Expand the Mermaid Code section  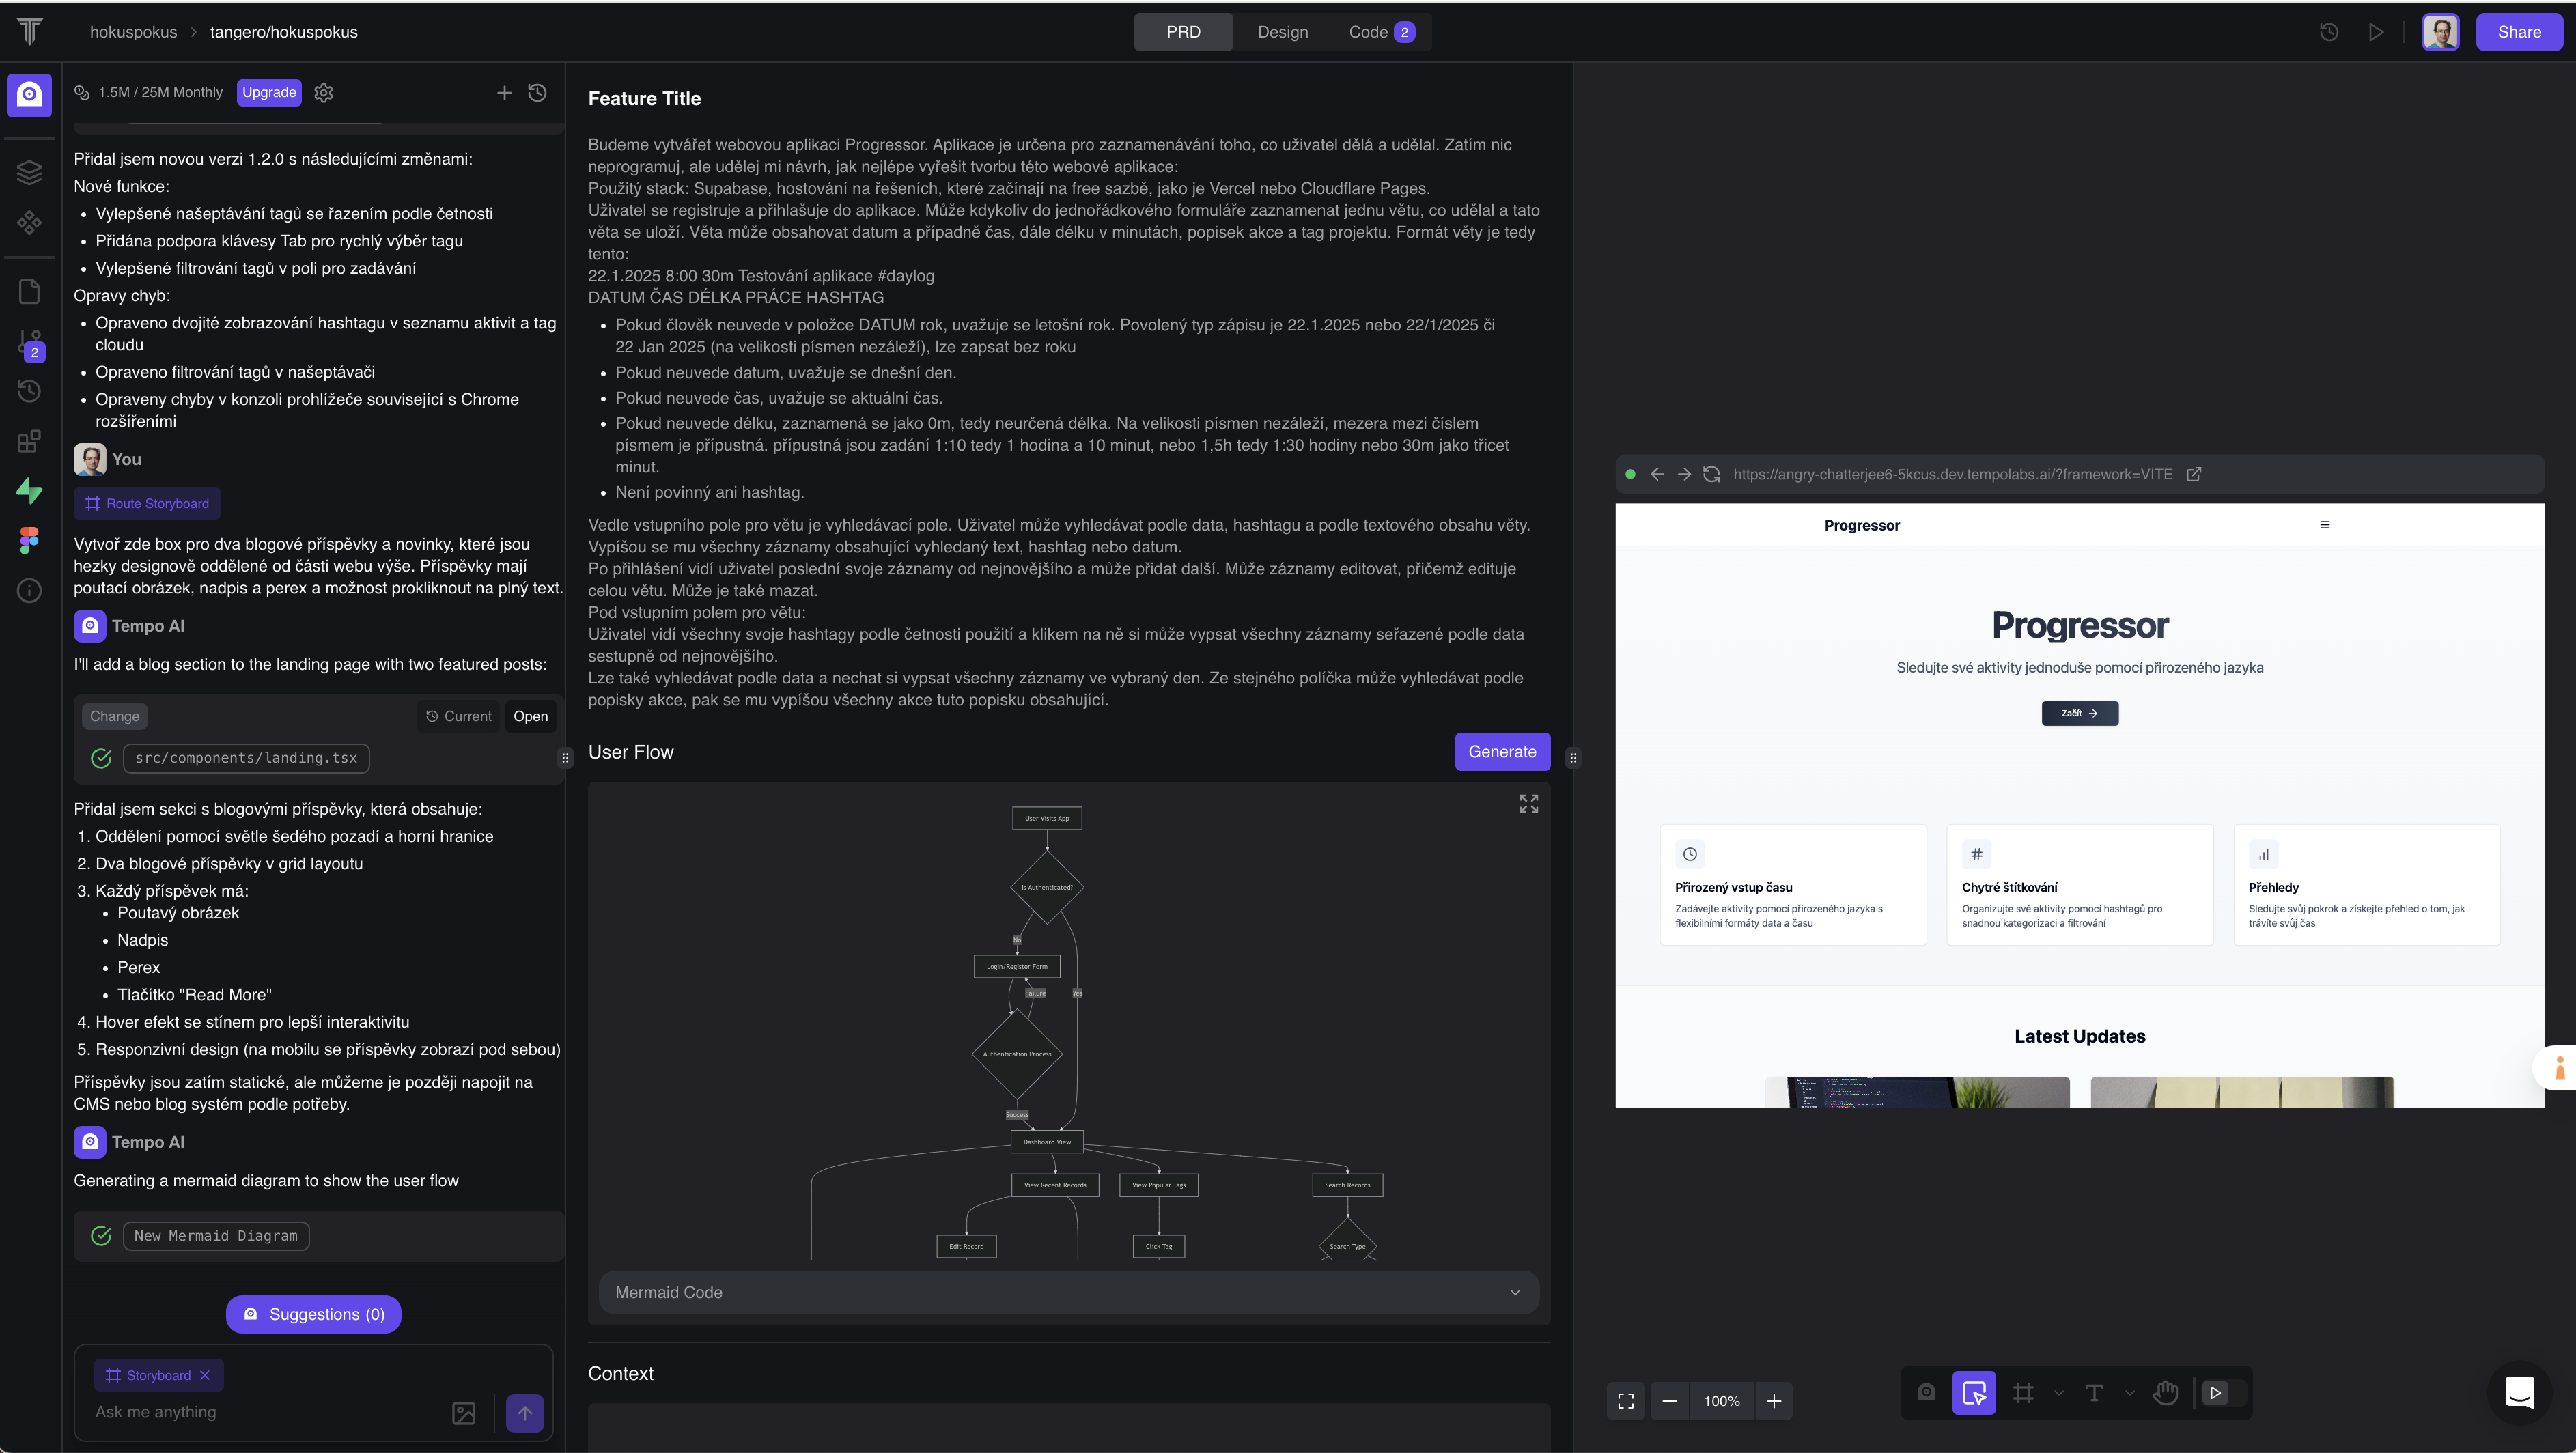1068,1292
